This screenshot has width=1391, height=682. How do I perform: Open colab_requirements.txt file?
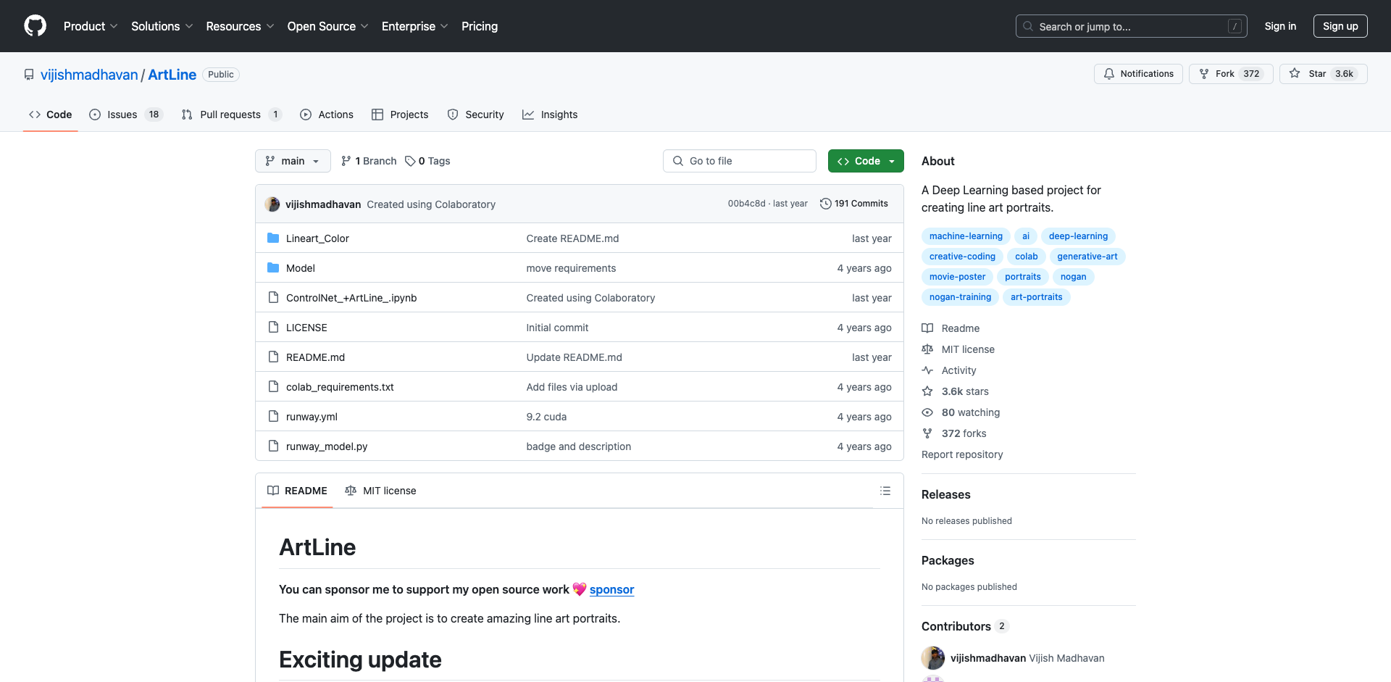coord(340,387)
